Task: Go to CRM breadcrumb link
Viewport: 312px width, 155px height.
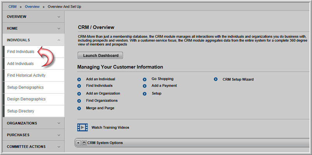Action: [x=12, y=7]
